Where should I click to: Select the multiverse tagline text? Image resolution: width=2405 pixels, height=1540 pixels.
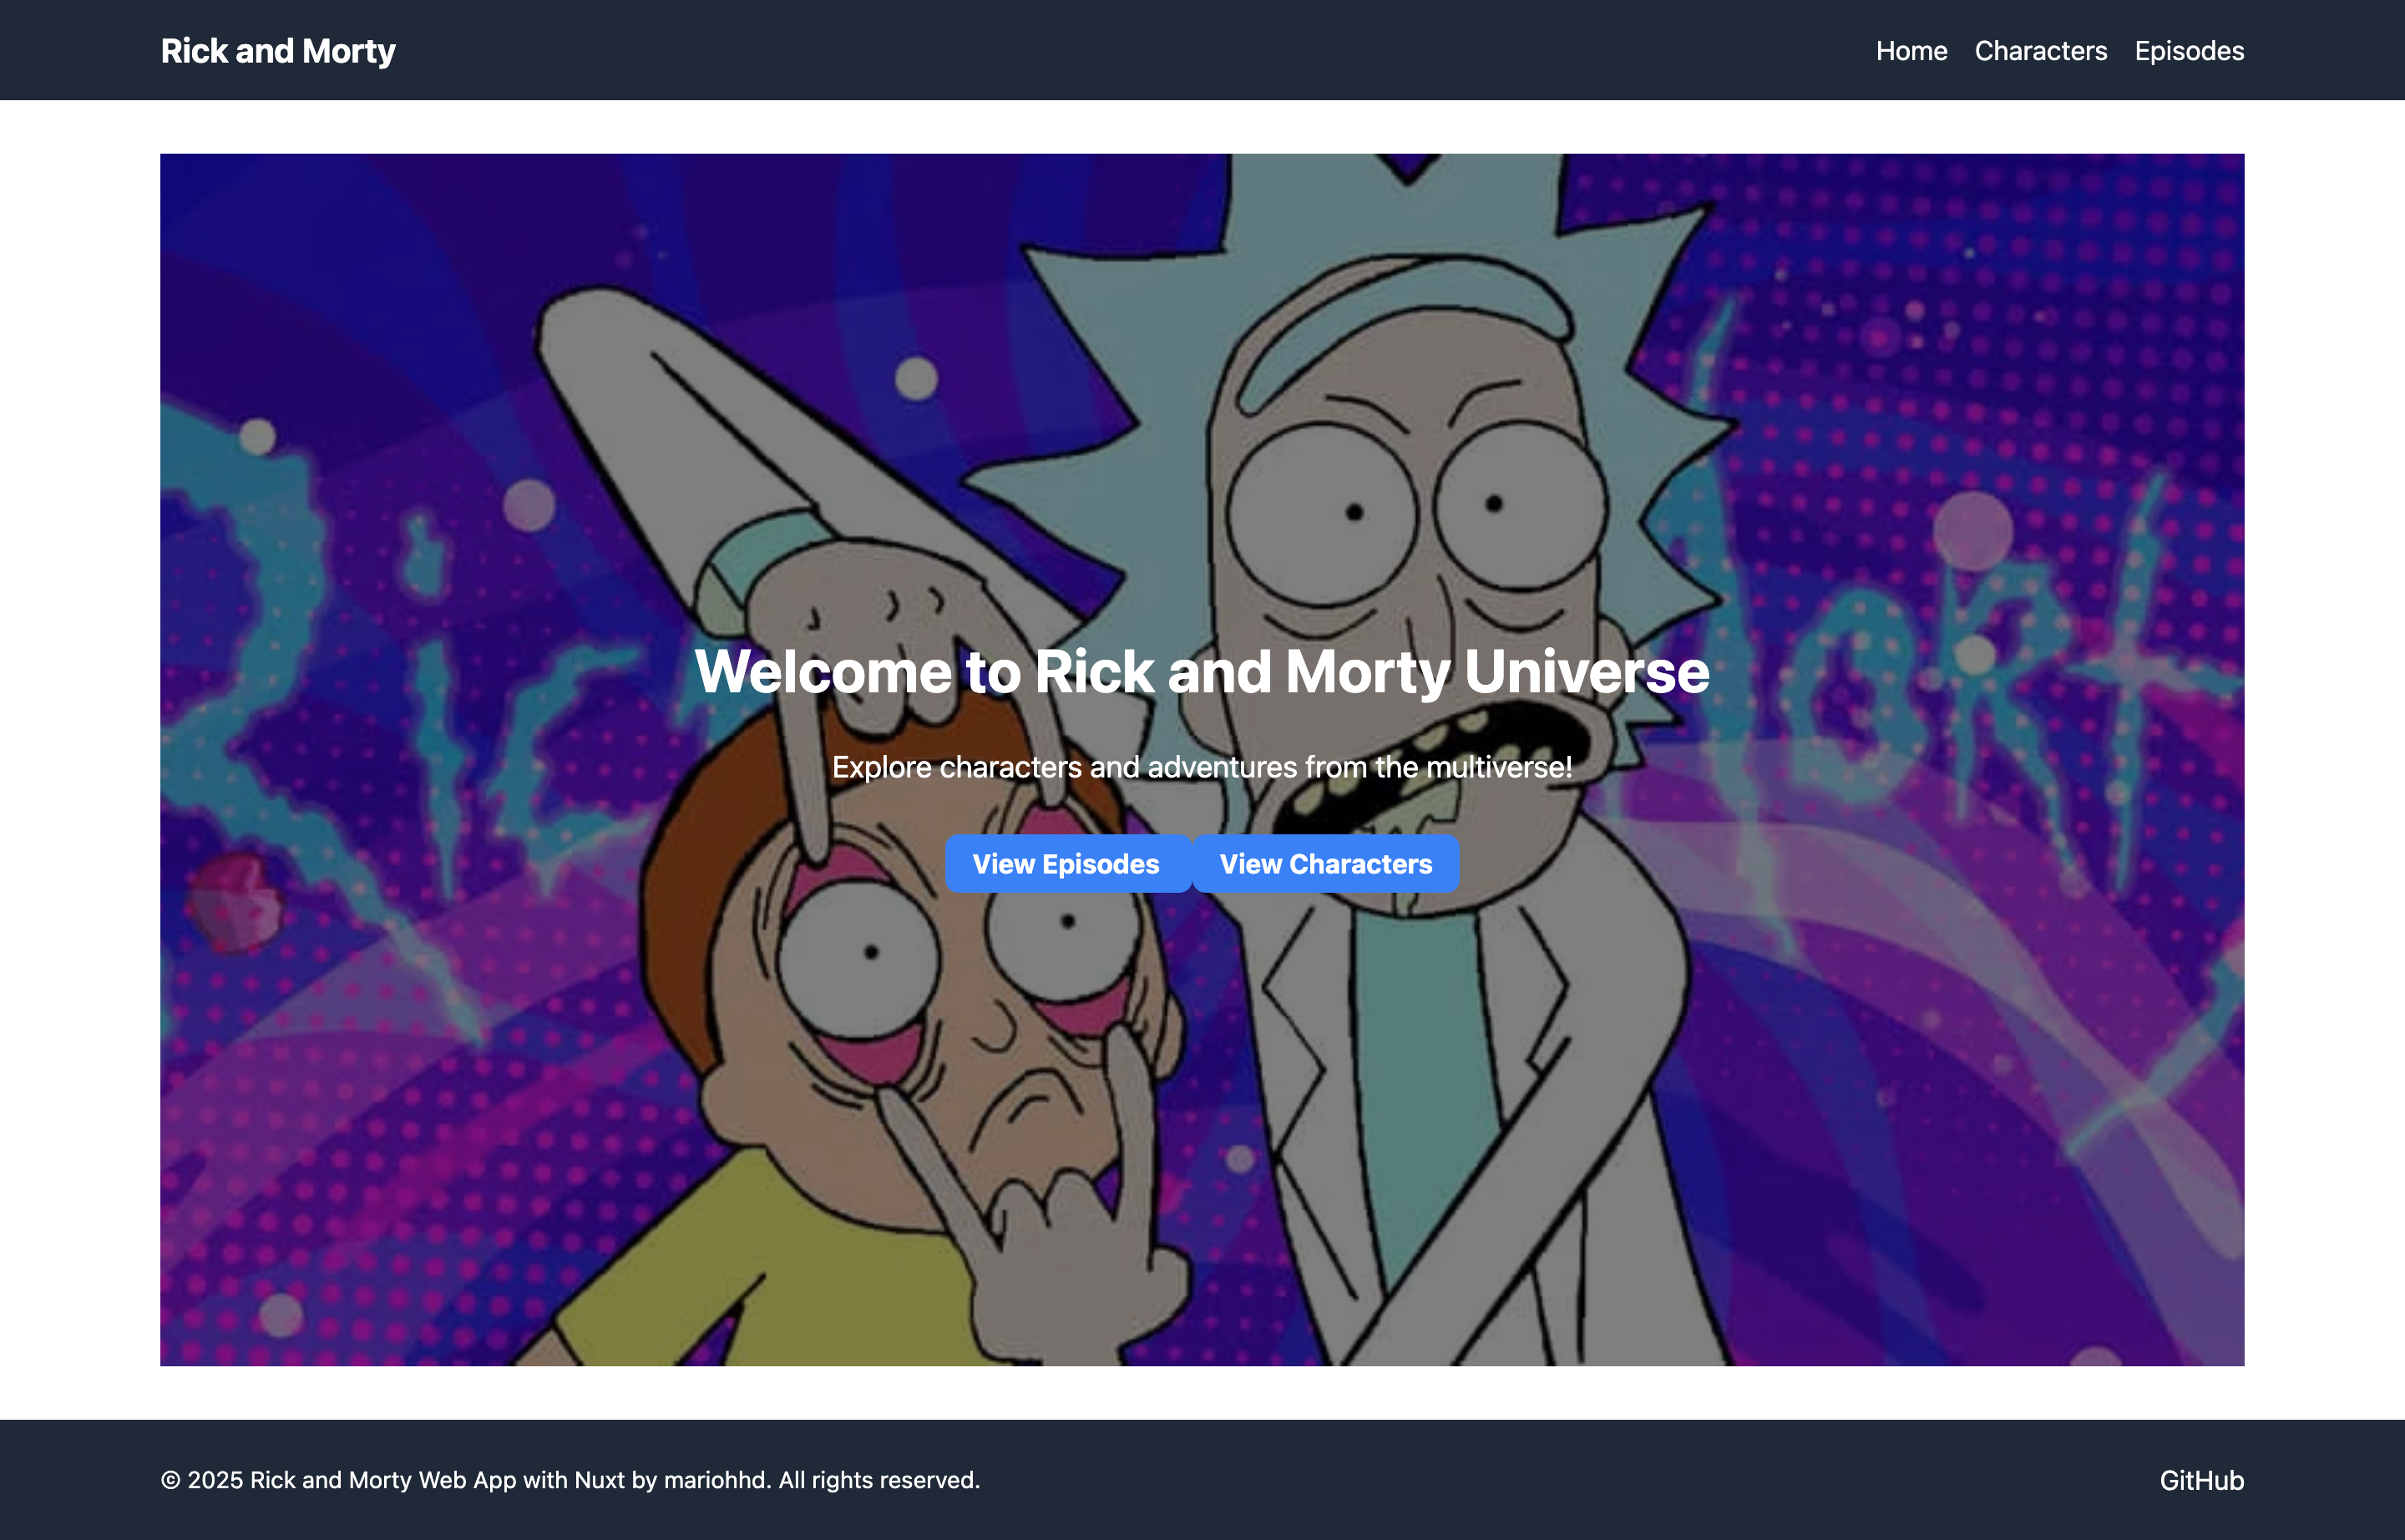1202,767
